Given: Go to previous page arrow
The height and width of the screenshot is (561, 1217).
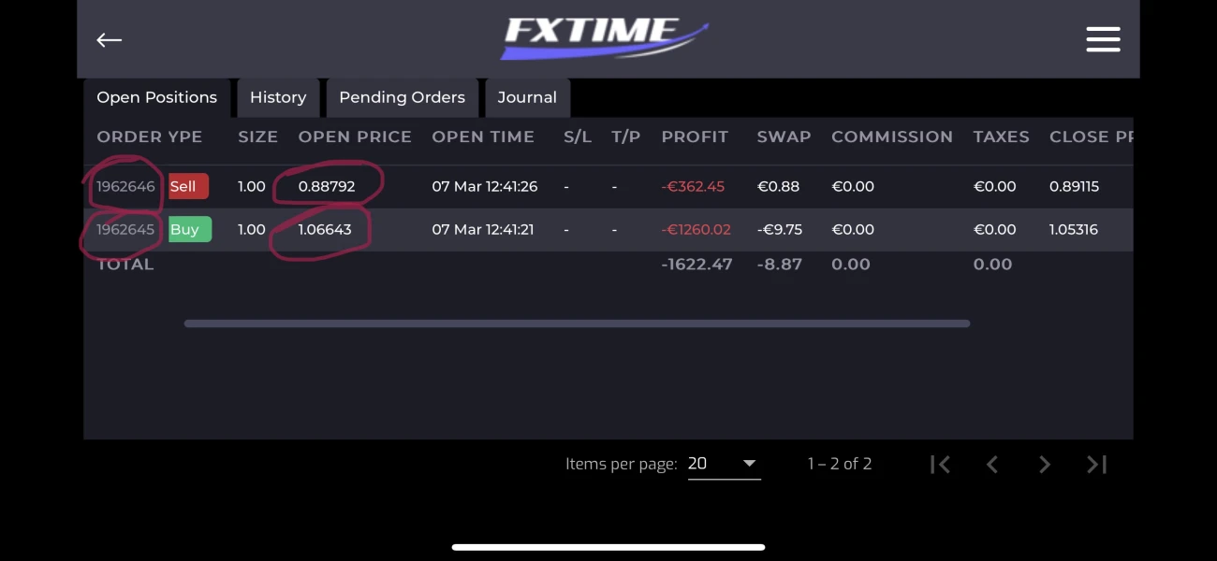Looking at the screenshot, I should point(992,464).
